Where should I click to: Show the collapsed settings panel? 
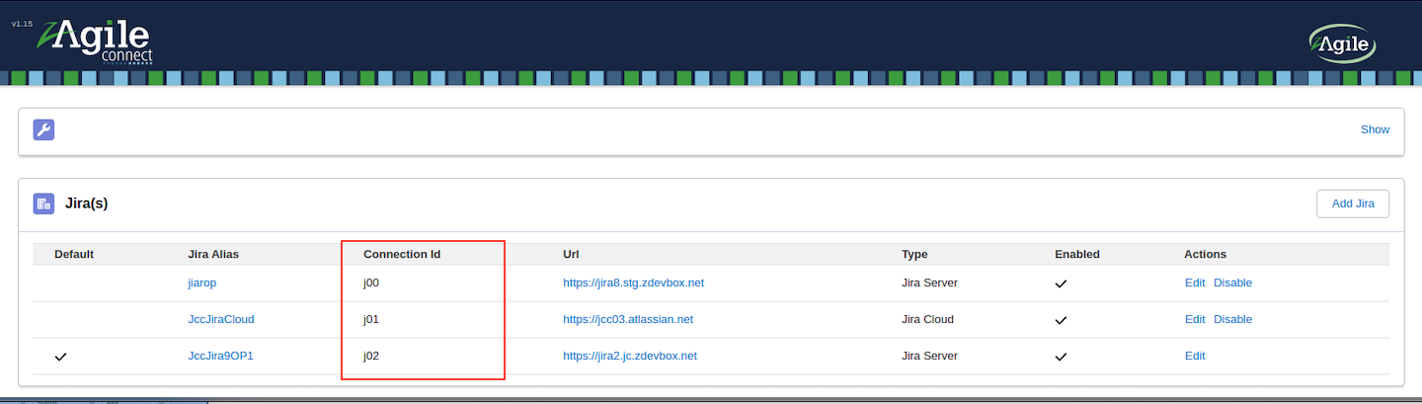(1375, 129)
